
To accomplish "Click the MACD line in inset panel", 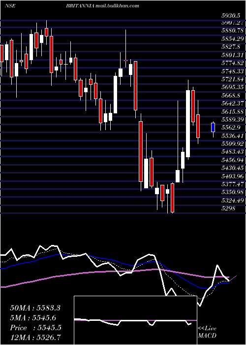I will pyautogui.click(x=133, y=322).
